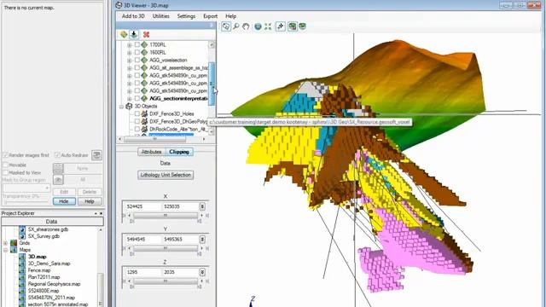Image resolution: width=546 pixels, height=307 pixels.
Task: Expand the AGG_sectioninterpretation node
Action: (130, 99)
